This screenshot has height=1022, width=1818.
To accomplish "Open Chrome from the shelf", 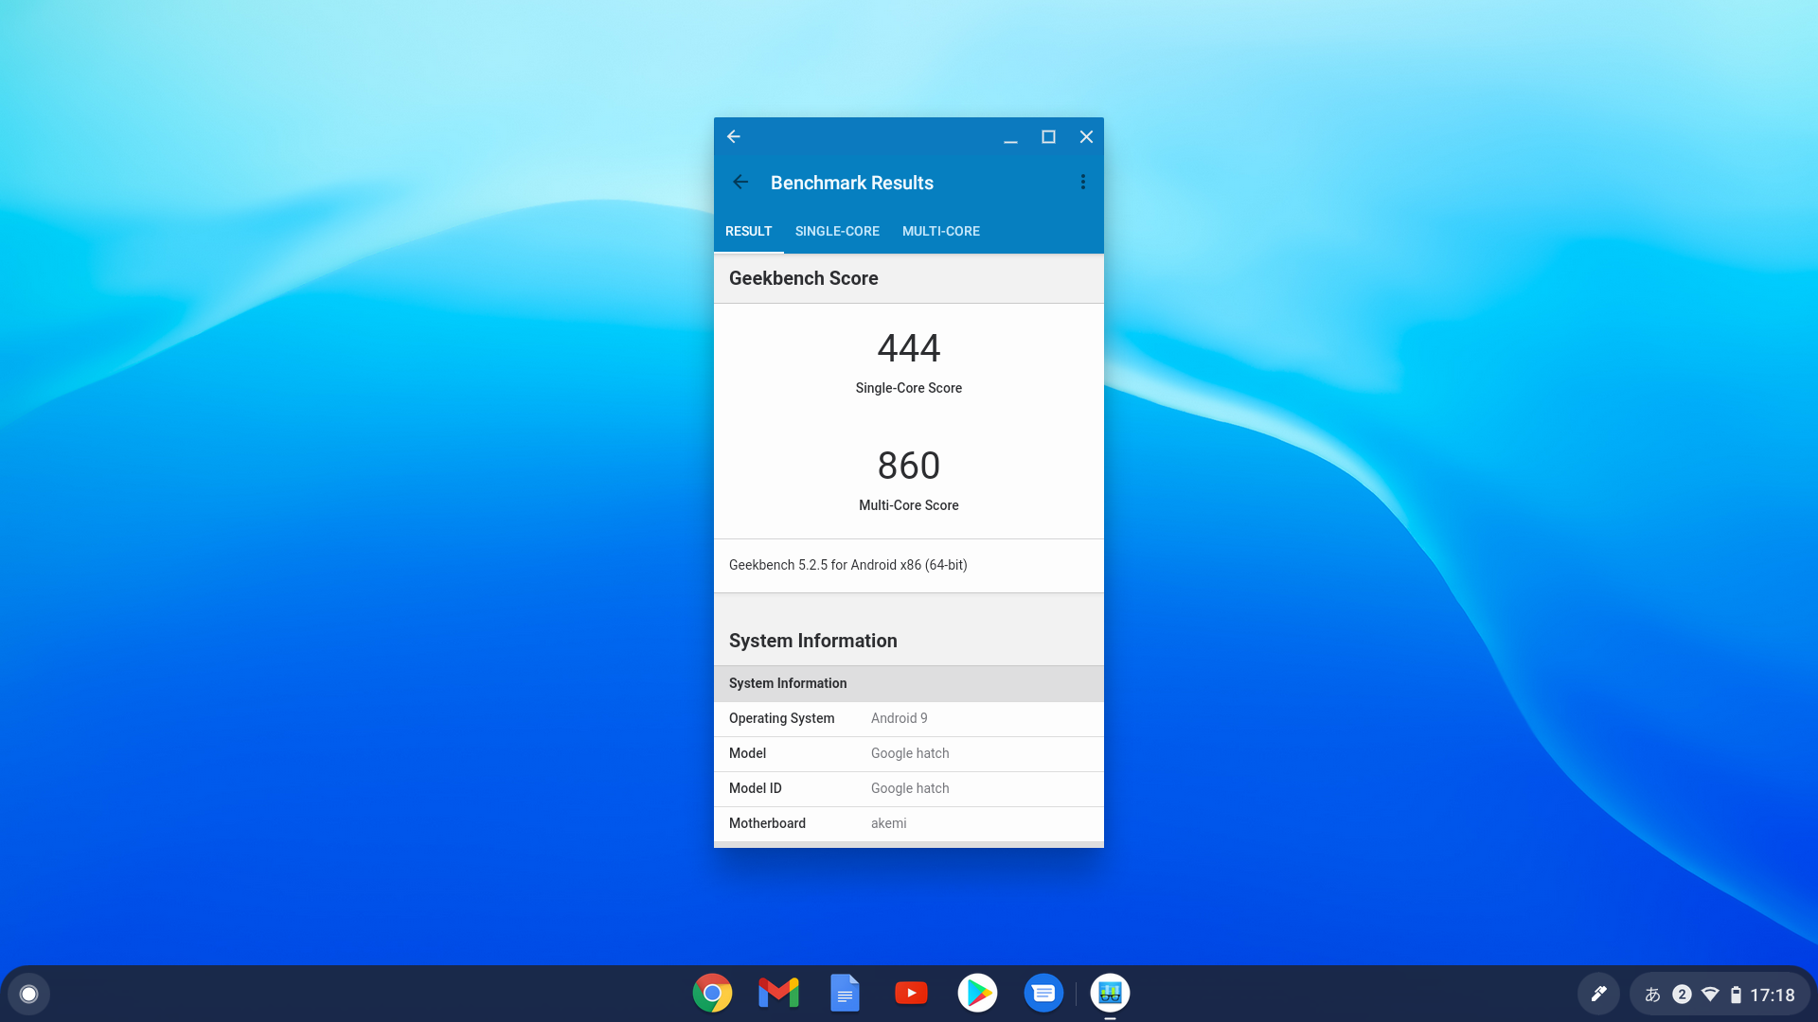I will 712,993.
